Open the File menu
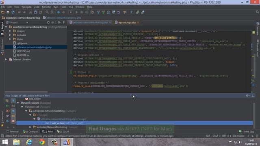The height and width of the screenshot is (146, 260). click(3, 7)
